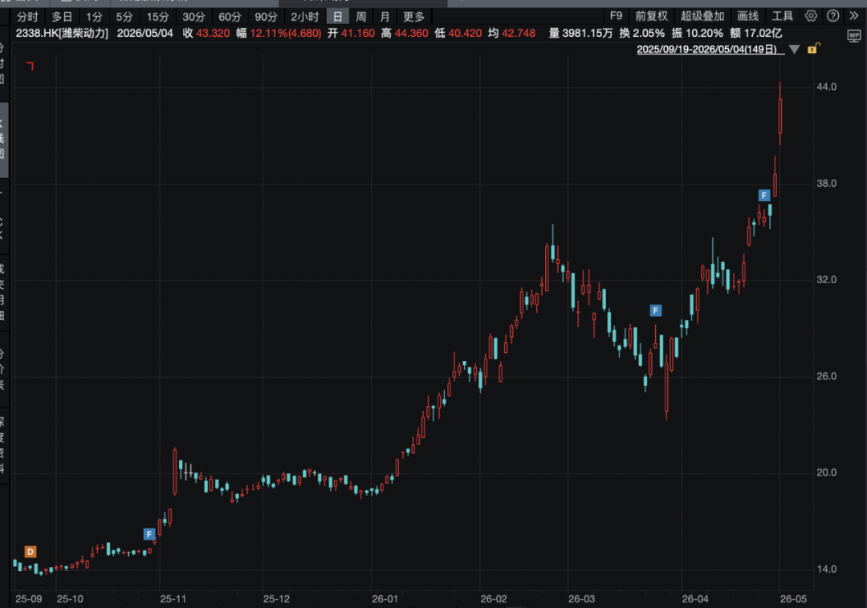Screen dimensions: 867x608
Task: Click the help question mark icon
Action: click(x=832, y=16)
